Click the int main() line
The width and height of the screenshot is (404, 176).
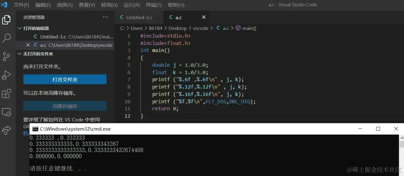[x=155, y=51]
